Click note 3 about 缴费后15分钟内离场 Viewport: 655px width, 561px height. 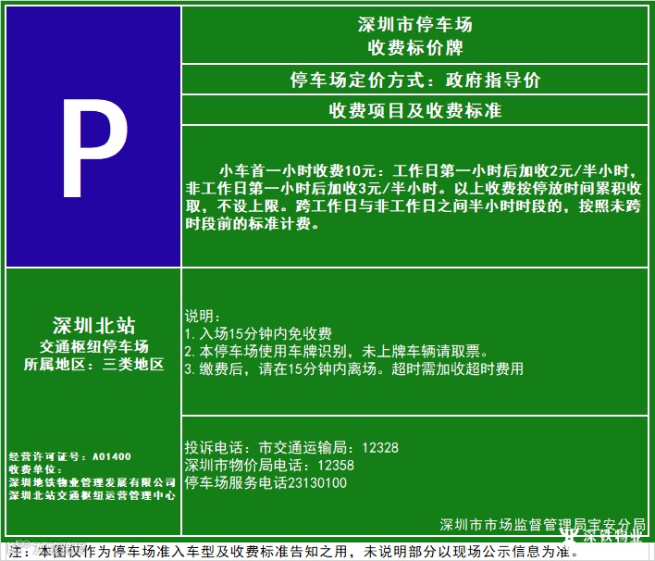pos(353,368)
